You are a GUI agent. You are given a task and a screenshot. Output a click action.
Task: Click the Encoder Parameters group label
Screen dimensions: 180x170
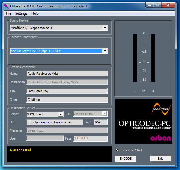(24, 37)
